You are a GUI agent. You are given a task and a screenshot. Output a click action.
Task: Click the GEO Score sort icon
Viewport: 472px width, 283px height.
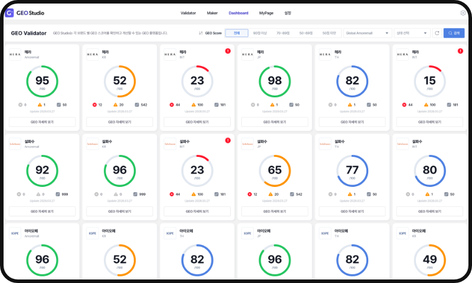click(201, 33)
